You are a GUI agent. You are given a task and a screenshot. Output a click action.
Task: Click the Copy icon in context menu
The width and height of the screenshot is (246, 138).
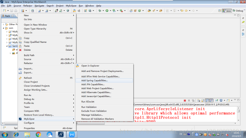tap(20, 38)
